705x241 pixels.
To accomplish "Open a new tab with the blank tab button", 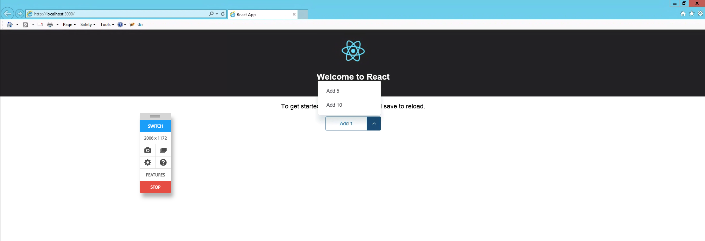I will click(x=303, y=14).
